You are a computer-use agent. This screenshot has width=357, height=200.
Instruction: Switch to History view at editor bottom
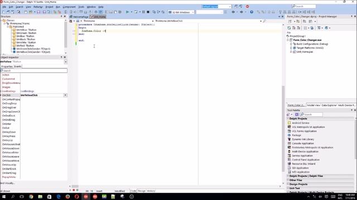pyautogui.click(x=151, y=191)
